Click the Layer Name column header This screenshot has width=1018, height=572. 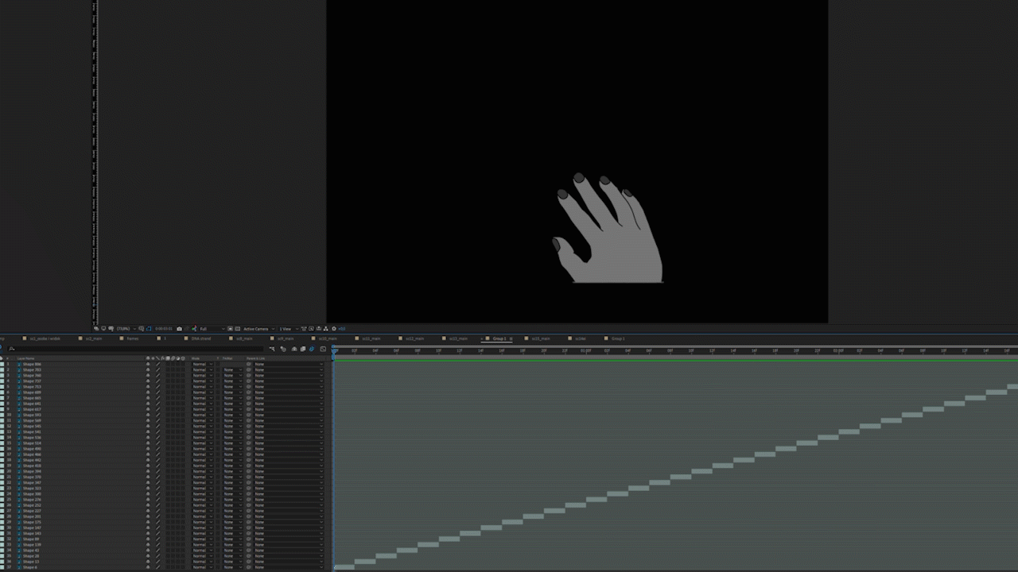[26, 358]
